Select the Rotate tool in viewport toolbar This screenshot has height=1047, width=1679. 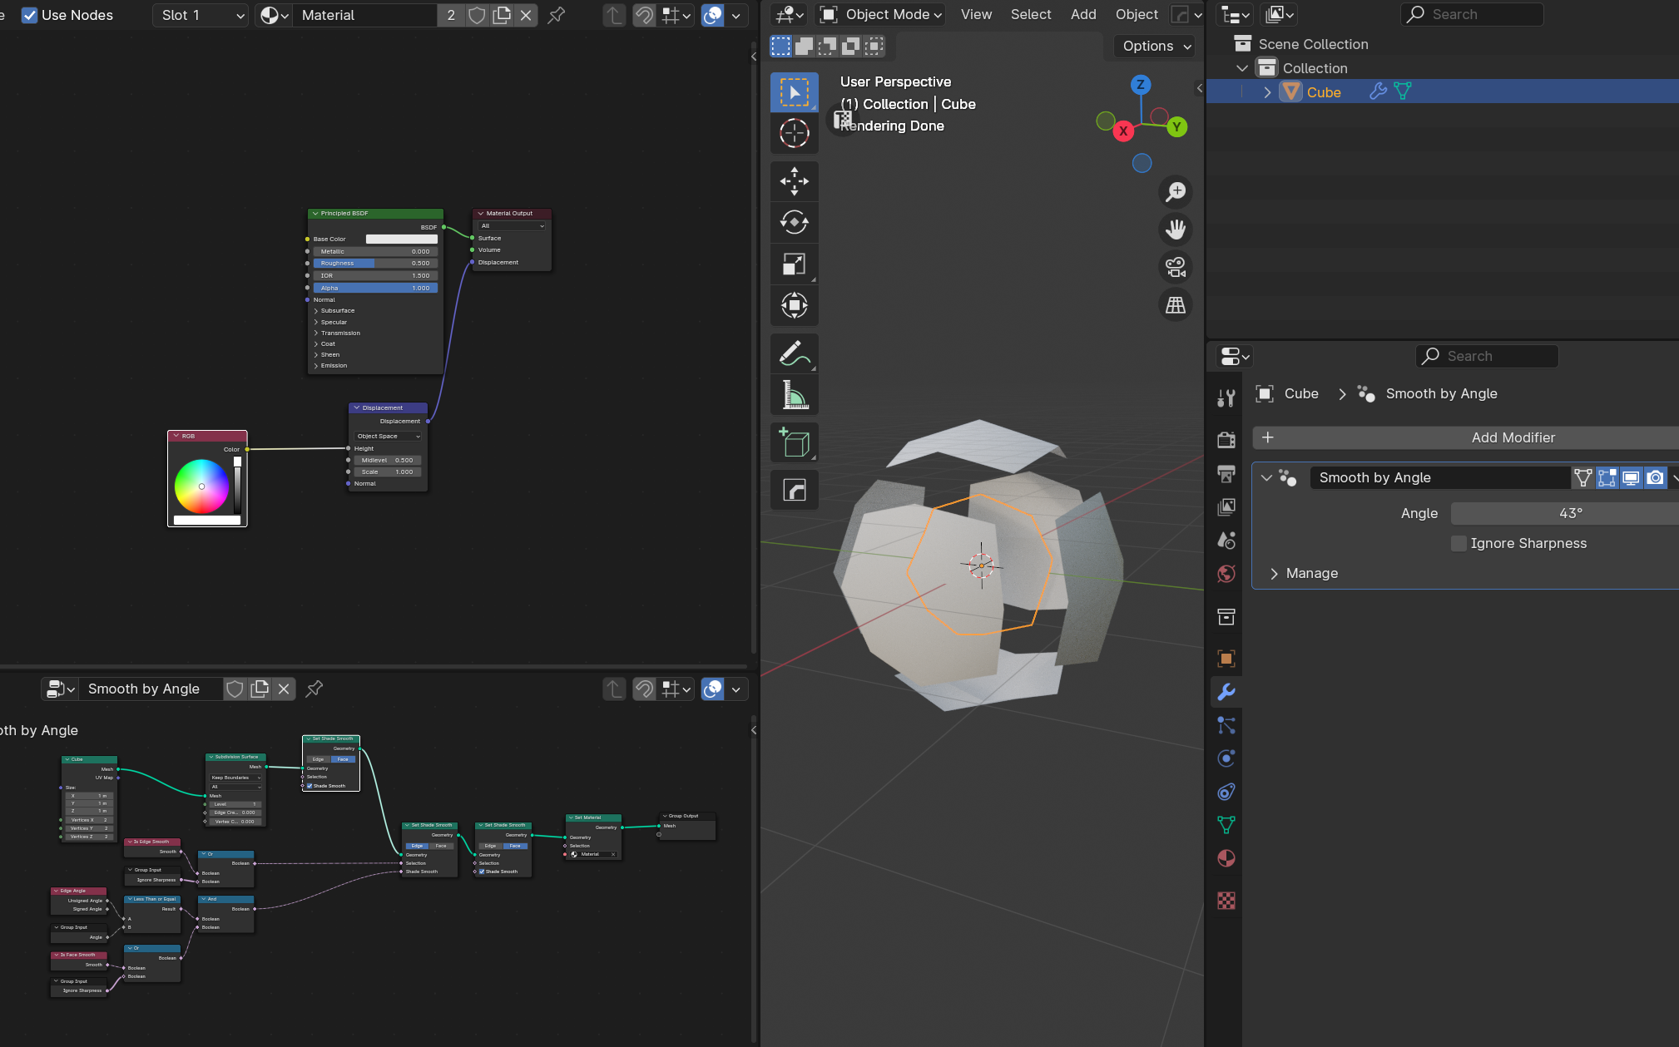(795, 222)
